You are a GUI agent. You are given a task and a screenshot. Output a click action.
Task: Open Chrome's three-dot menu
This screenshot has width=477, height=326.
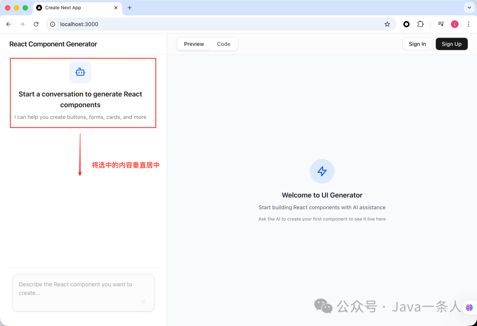coord(469,24)
